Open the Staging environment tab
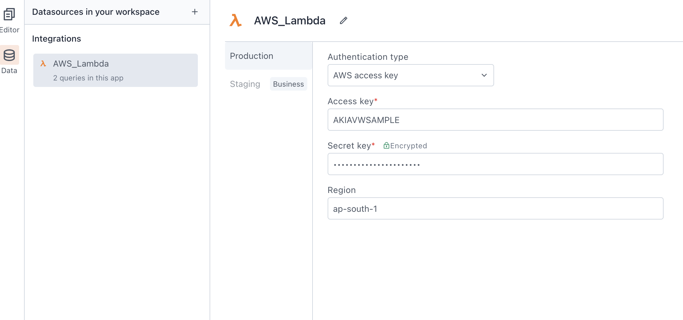 pos(245,84)
